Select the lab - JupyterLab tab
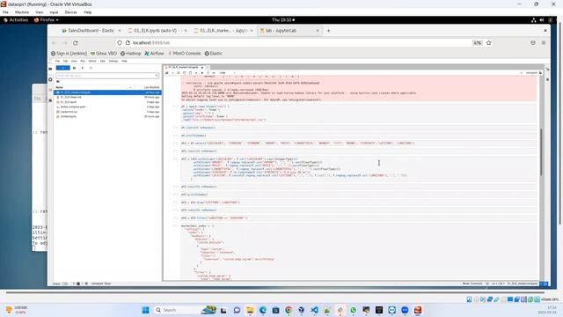 [289, 31]
